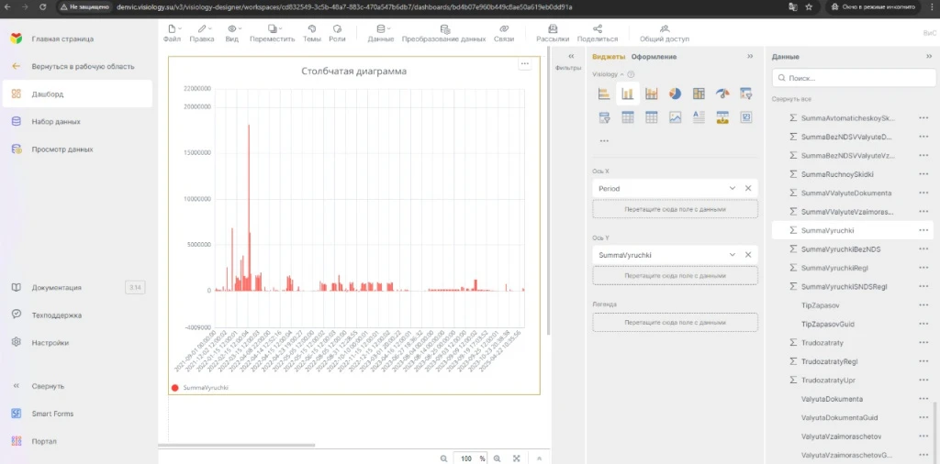Viewport: 940px width, 464px height.
Task: Open Роли in the toolbar
Action: pyautogui.click(x=337, y=34)
